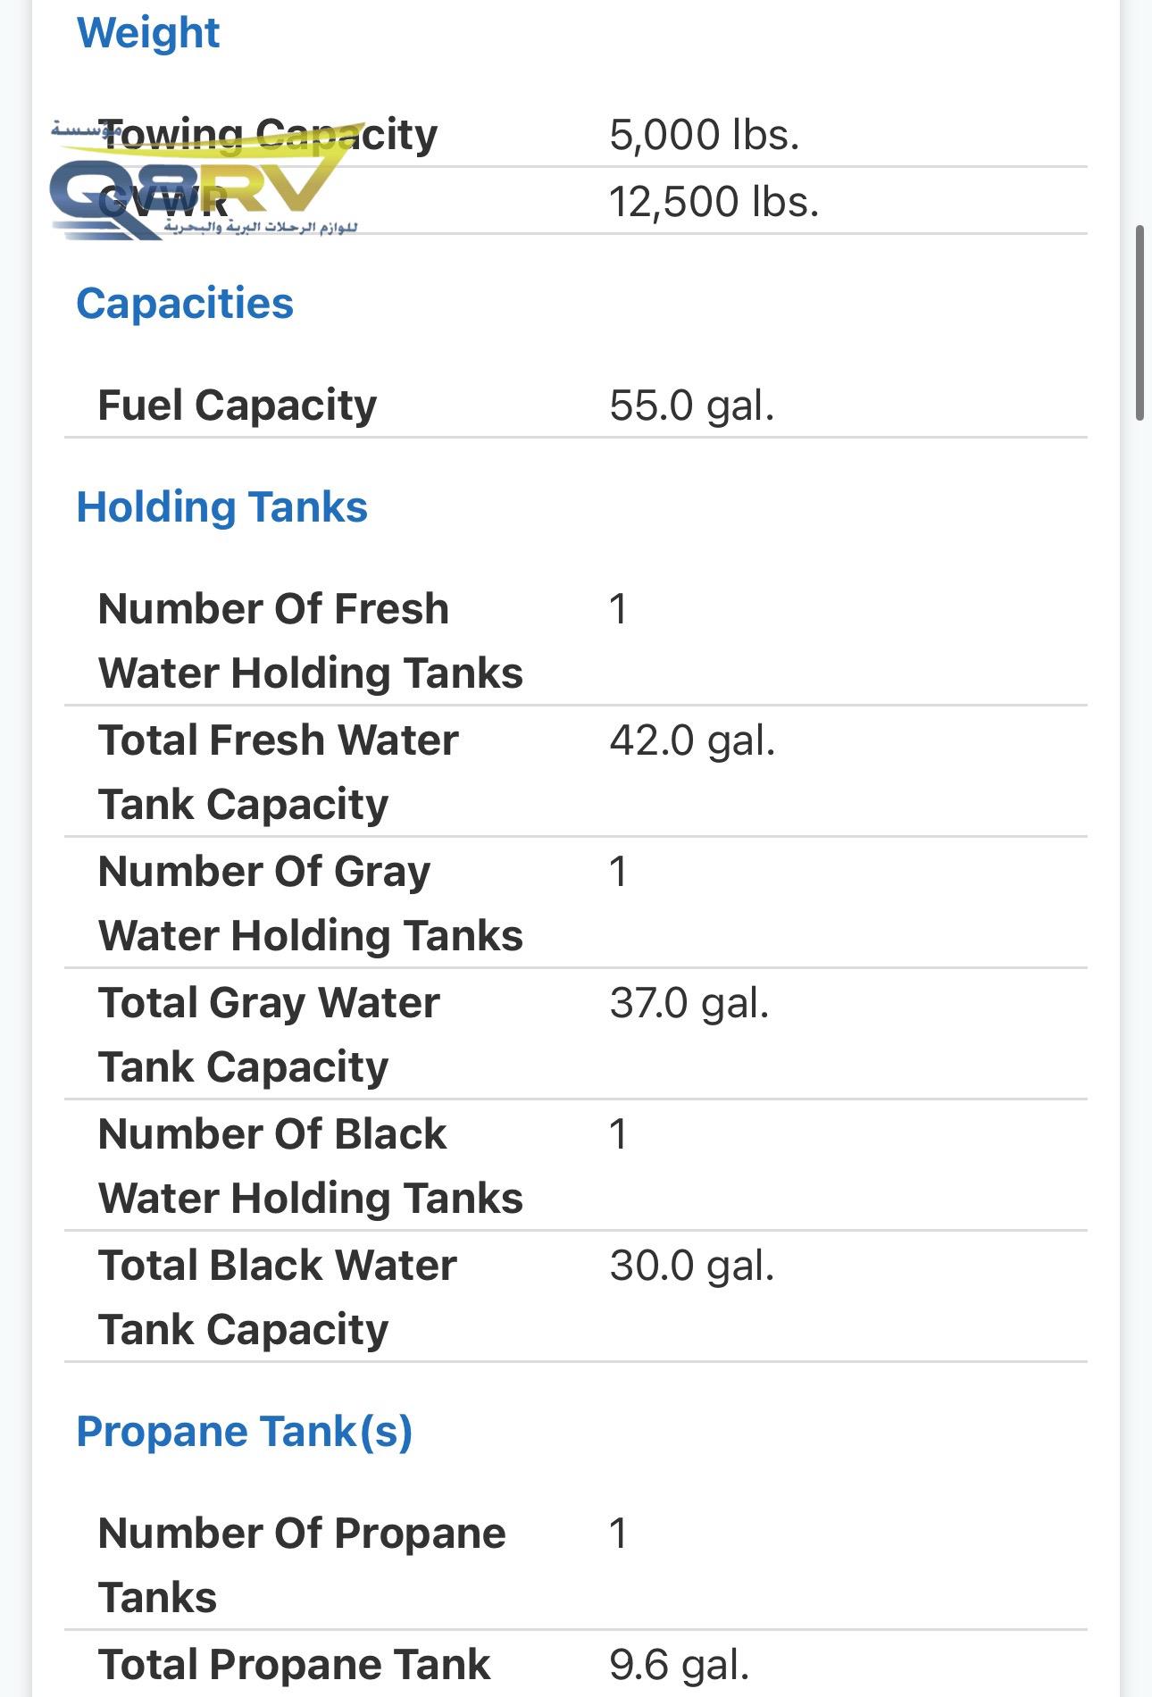Tap the 12,500 lbs. GVWR value
This screenshot has height=1697, width=1152.
tap(714, 202)
